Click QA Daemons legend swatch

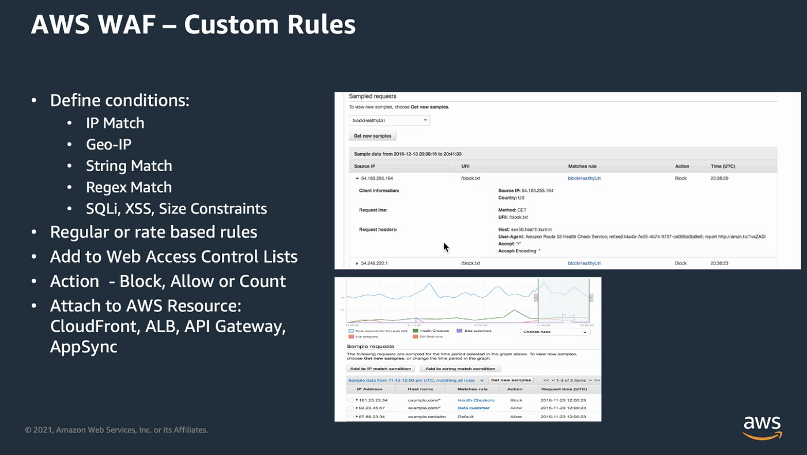pyautogui.click(x=416, y=336)
